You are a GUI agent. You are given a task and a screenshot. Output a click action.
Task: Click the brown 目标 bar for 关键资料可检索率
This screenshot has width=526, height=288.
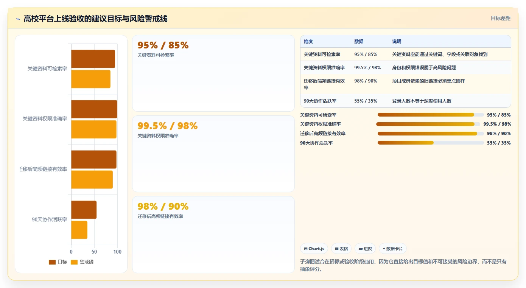pos(93,59)
